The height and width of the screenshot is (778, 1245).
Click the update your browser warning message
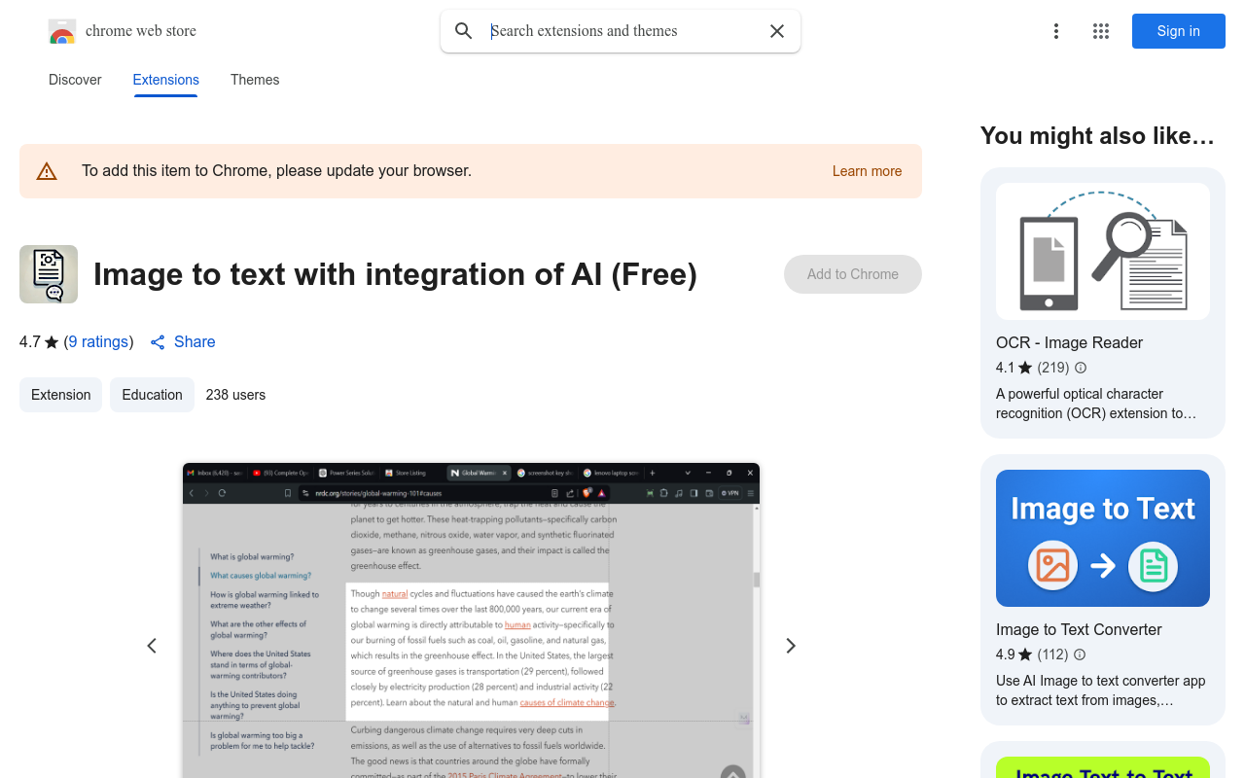click(x=276, y=171)
